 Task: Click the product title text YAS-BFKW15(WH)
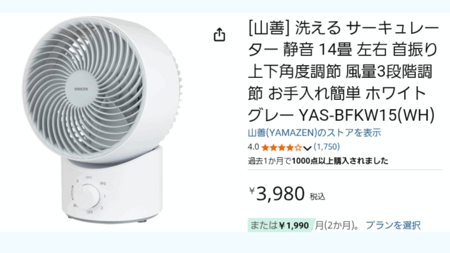367,116
